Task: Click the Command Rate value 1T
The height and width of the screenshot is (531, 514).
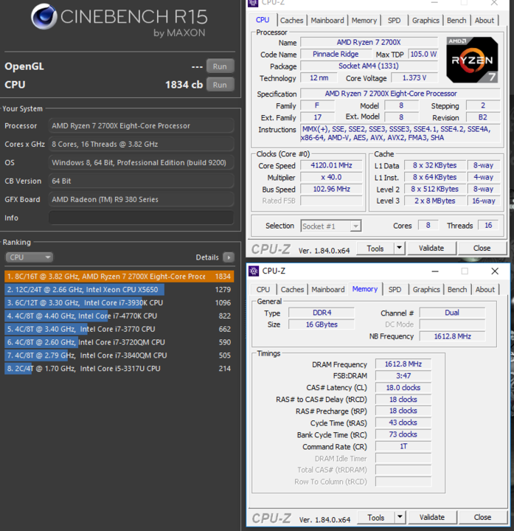Action: tap(403, 446)
